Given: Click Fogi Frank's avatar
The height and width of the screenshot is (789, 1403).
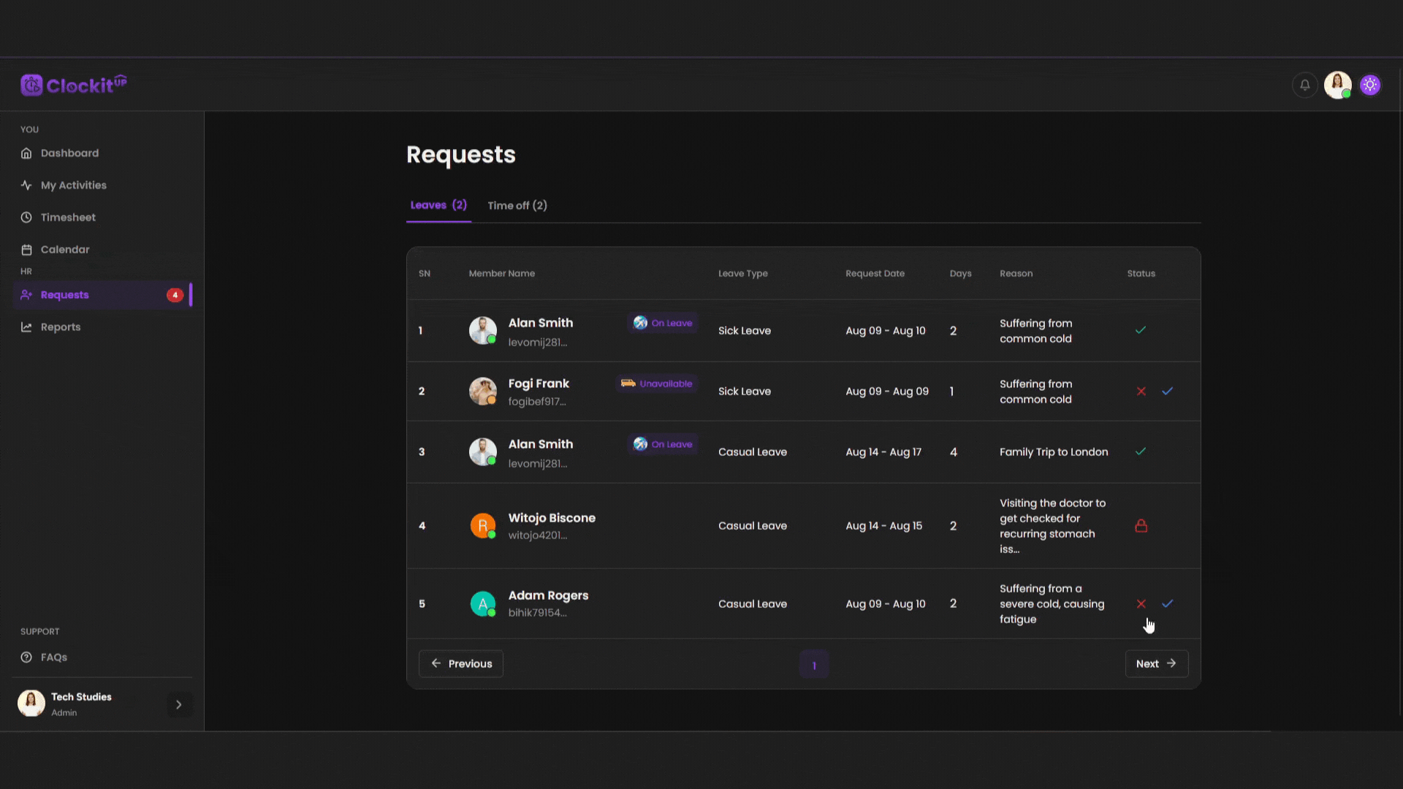Looking at the screenshot, I should (x=482, y=391).
